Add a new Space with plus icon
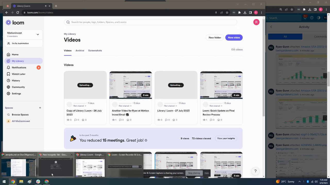This screenshot has width=330, height=185. (x=40, y=108)
